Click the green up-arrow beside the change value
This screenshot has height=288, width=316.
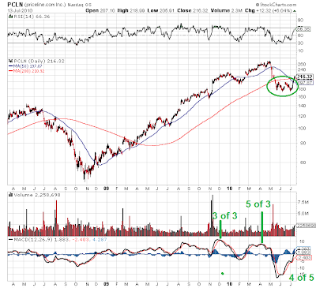click(295, 11)
